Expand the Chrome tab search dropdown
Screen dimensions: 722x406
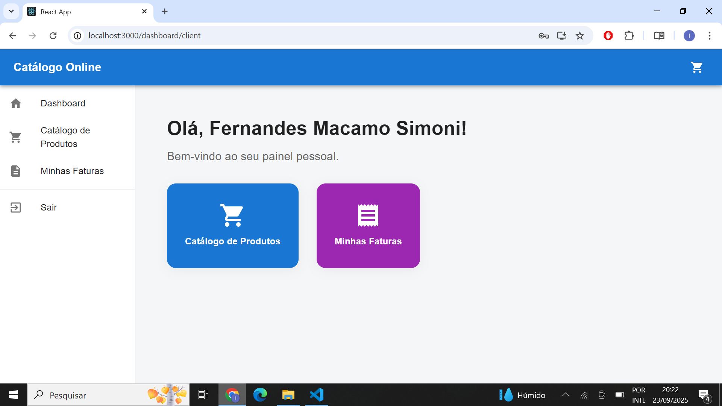pos(11,11)
